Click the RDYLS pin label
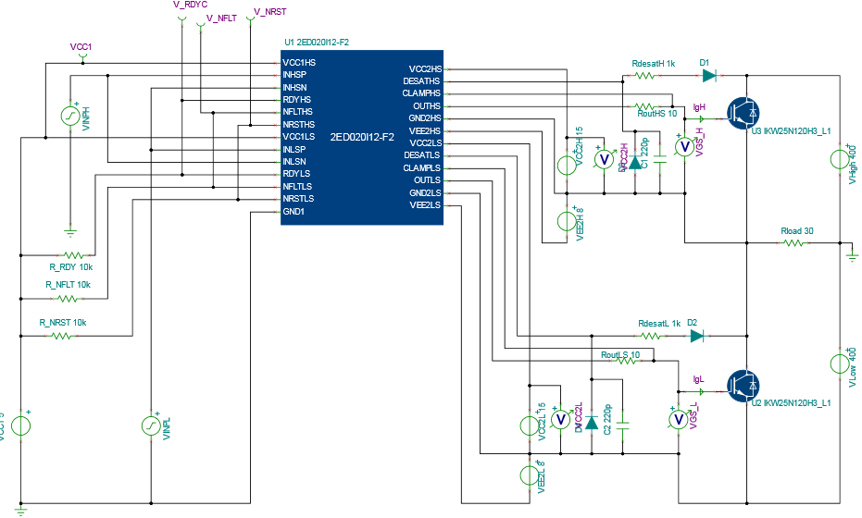Screen dimensions: 862x518 [x=296, y=174]
